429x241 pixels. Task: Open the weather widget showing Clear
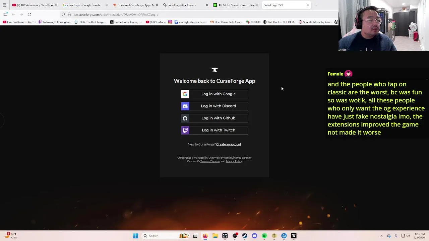click(11, 236)
